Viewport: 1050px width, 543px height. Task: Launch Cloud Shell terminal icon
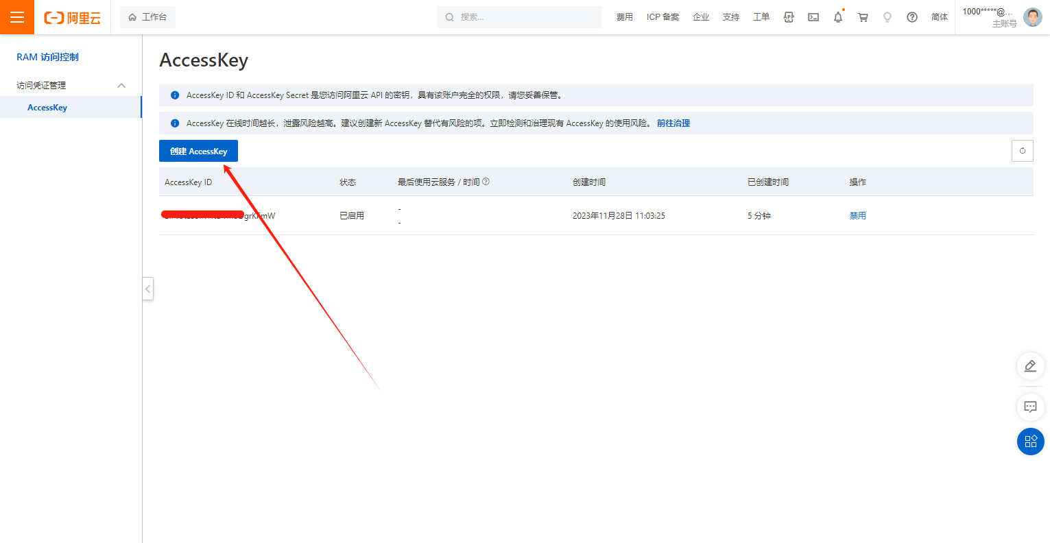(813, 17)
